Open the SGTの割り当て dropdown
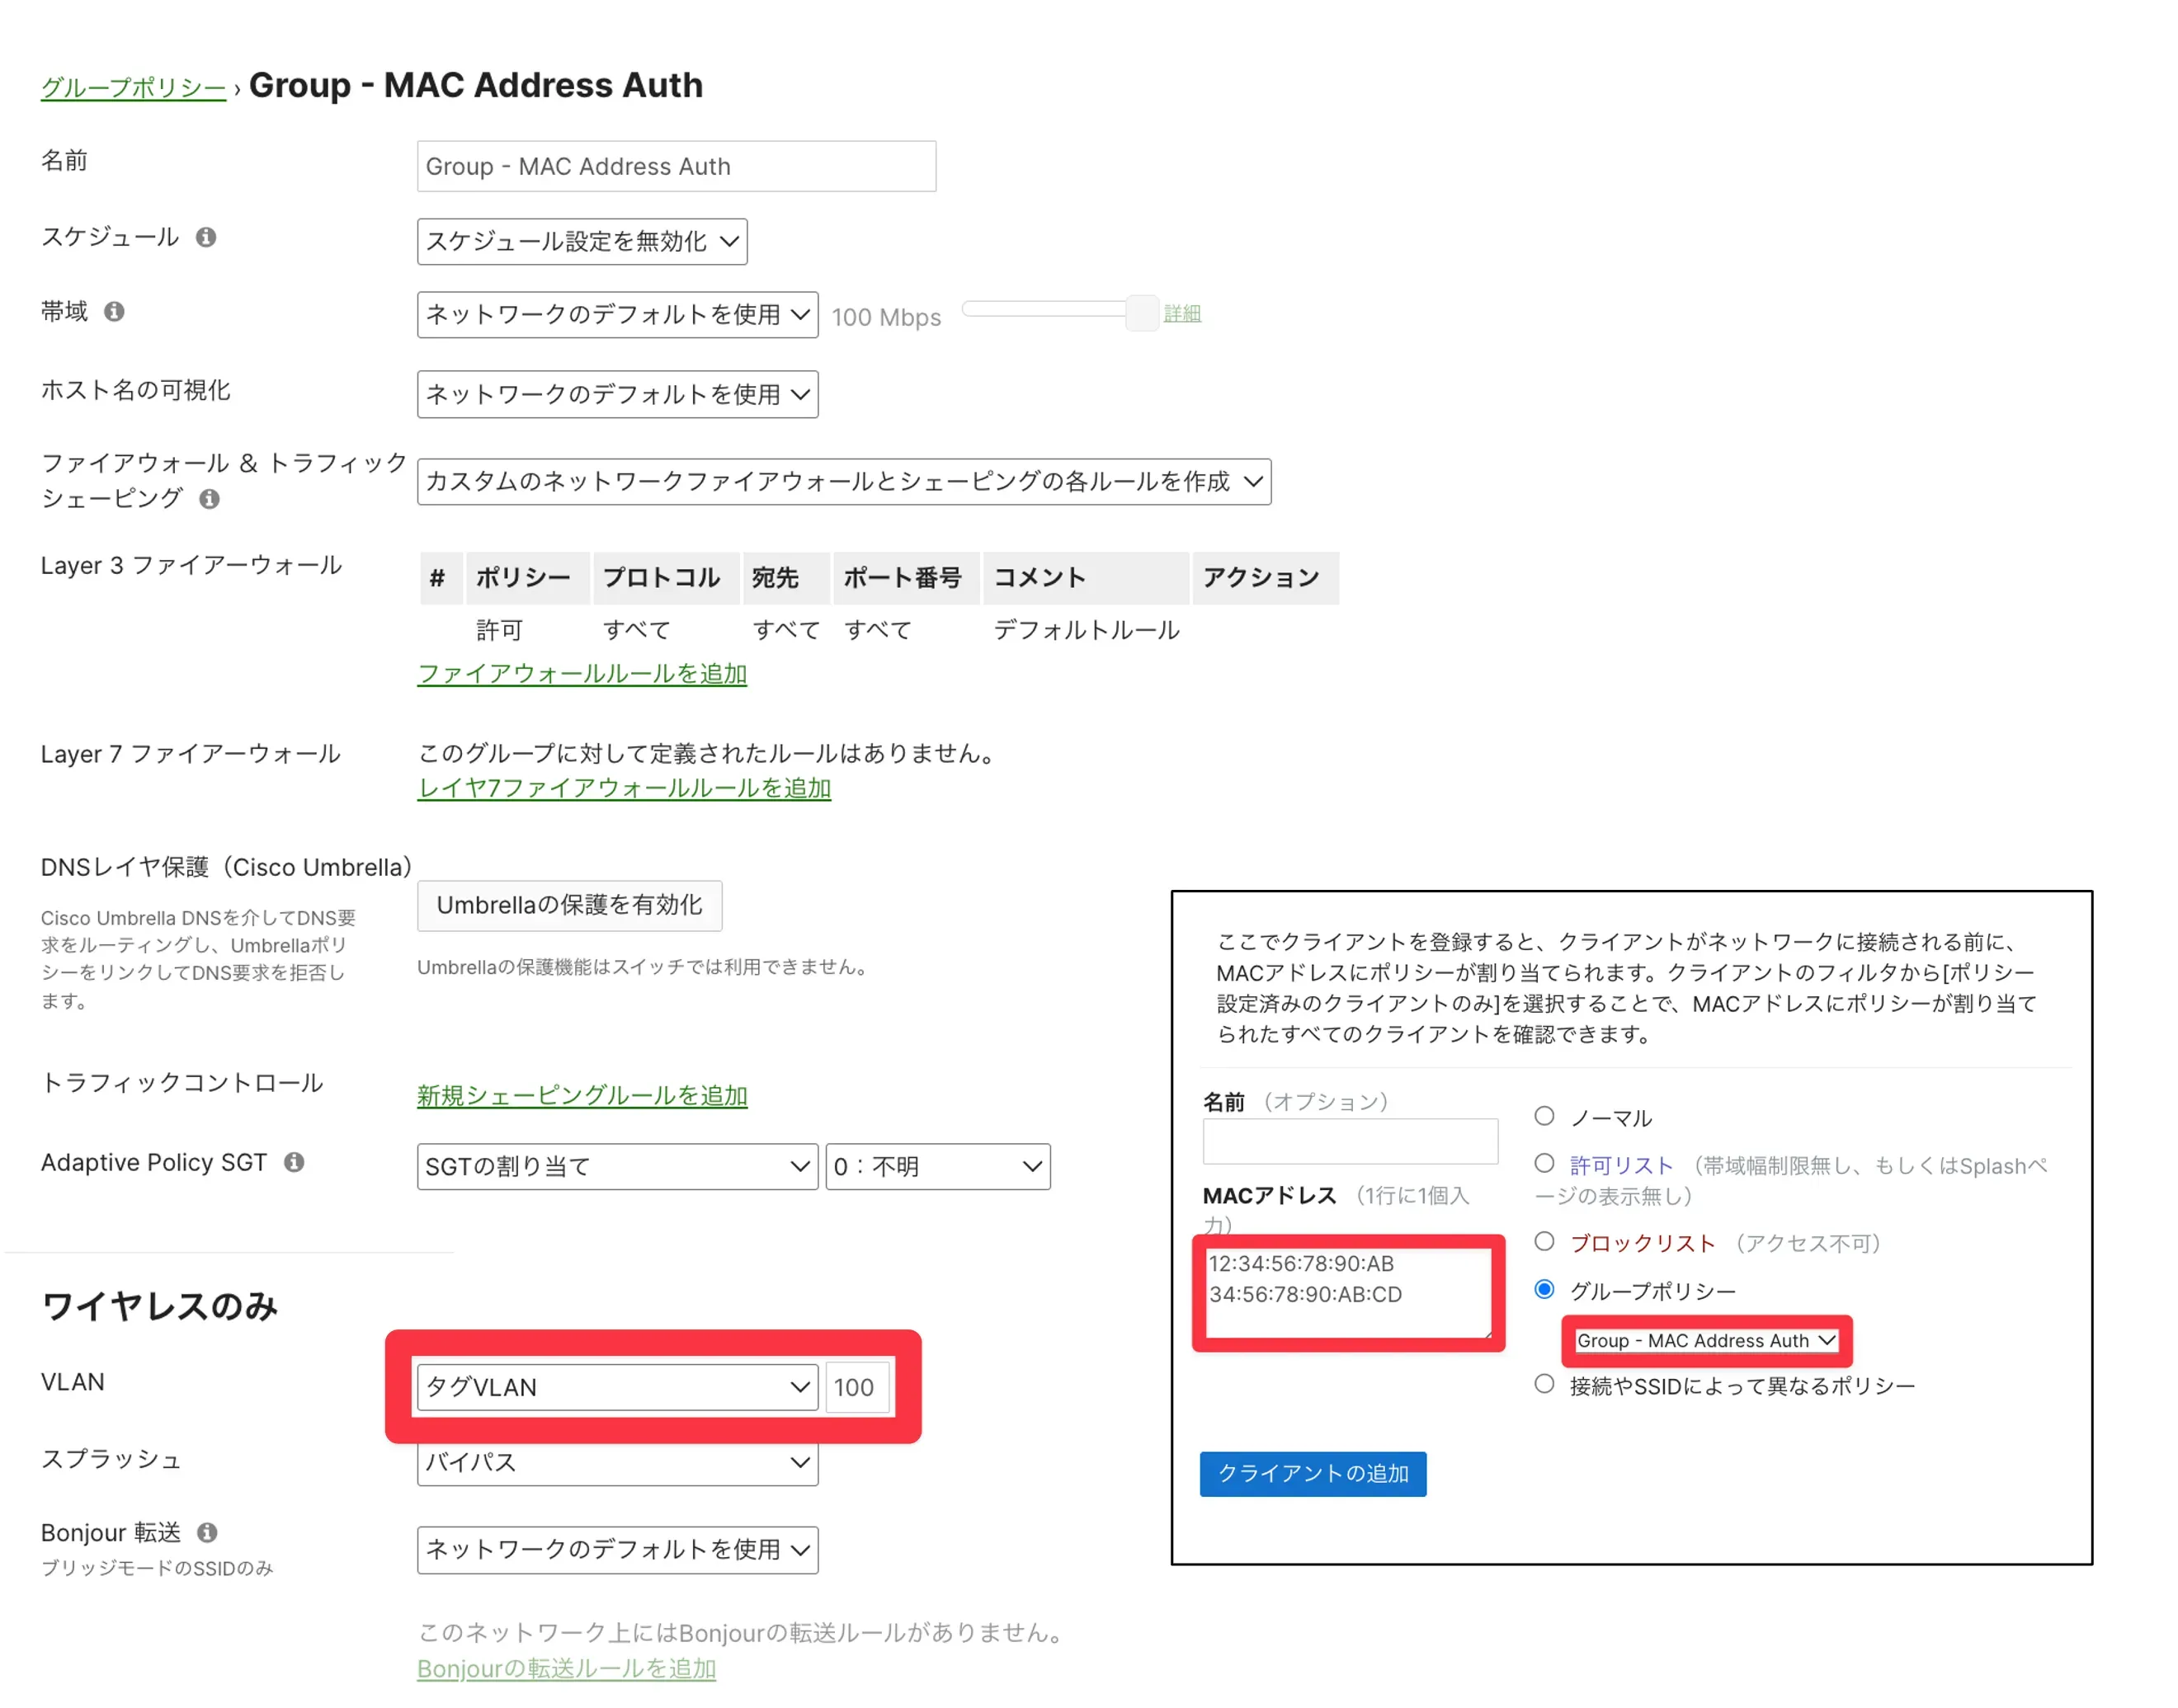The height and width of the screenshot is (1708, 2178). [x=617, y=1167]
